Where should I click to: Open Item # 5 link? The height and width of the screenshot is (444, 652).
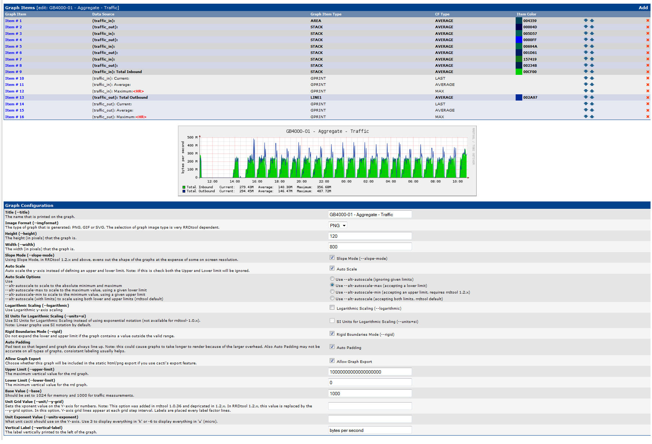13,46
